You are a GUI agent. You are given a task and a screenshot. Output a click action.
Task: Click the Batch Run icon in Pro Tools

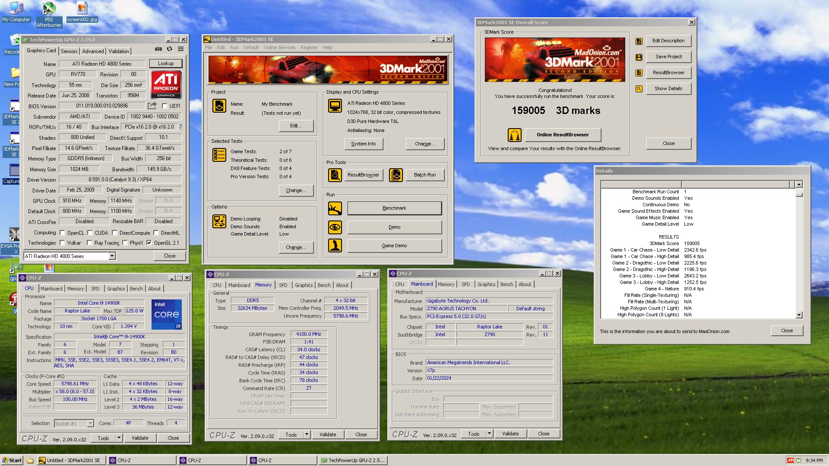(x=396, y=175)
